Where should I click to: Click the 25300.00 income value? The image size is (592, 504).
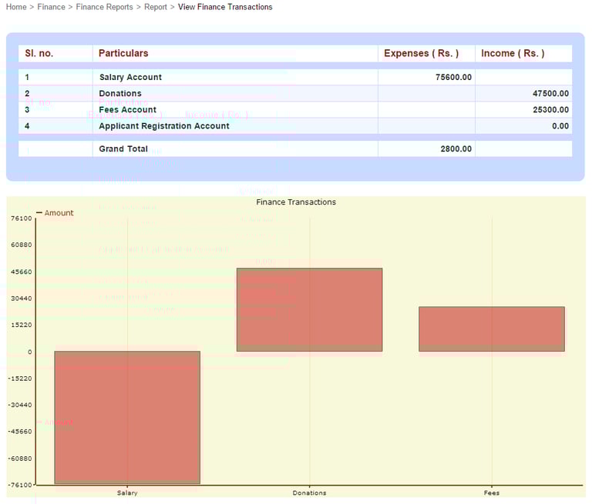click(551, 110)
